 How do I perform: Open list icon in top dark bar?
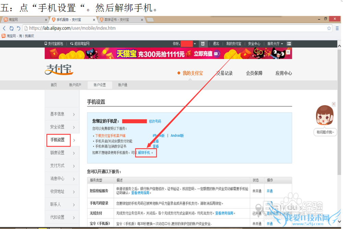point(289,44)
